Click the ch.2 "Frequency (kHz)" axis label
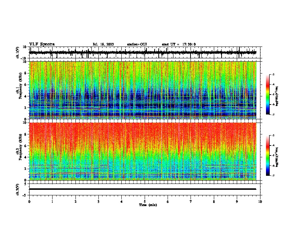This screenshot has height=226, width=293. tap(20, 147)
